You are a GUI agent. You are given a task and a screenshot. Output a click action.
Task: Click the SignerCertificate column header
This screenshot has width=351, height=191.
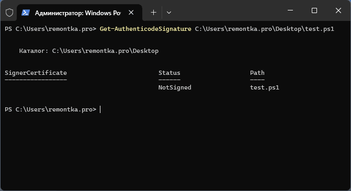click(x=36, y=73)
